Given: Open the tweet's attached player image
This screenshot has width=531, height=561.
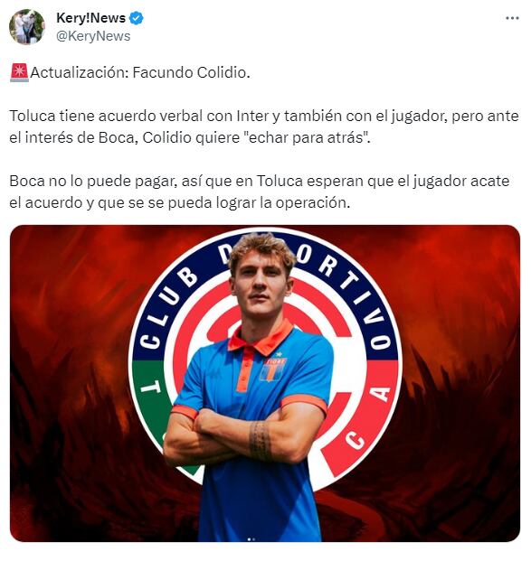Looking at the screenshot, I should click(x=265, y=383).
